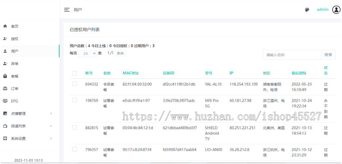Viewport: 342px width, 164px height.
Task: Click the 异常 sidebar icon
Action: 5,63
